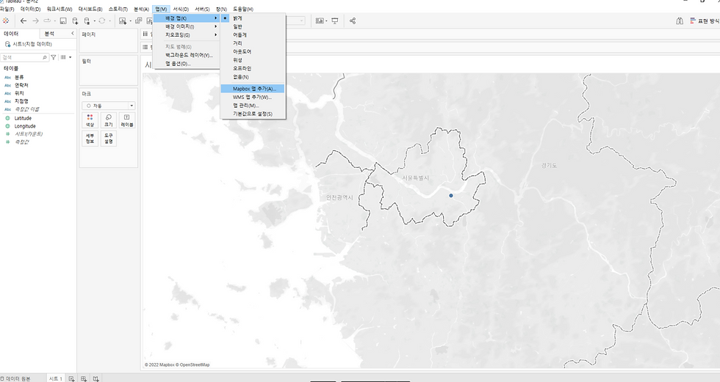
Task: Click the data guide icon near Show Me
Action: (680, 21)
